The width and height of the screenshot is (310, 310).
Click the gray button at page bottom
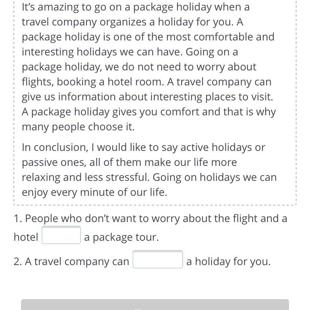click(155, 304)
